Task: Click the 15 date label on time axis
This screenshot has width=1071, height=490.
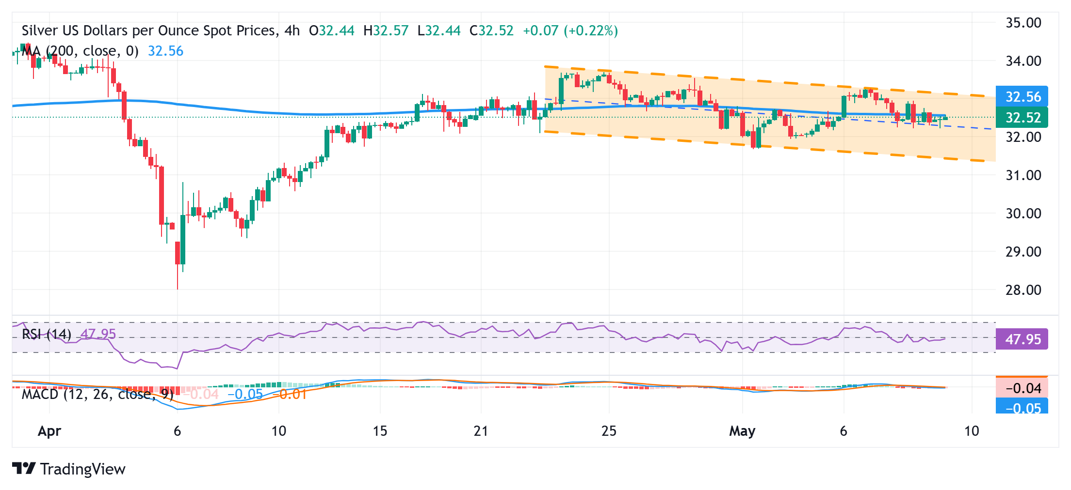Action: click(380, 431)
